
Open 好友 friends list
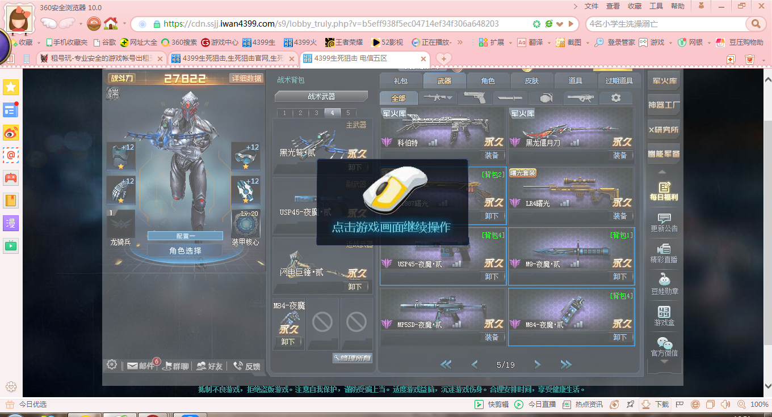(209, 366)
